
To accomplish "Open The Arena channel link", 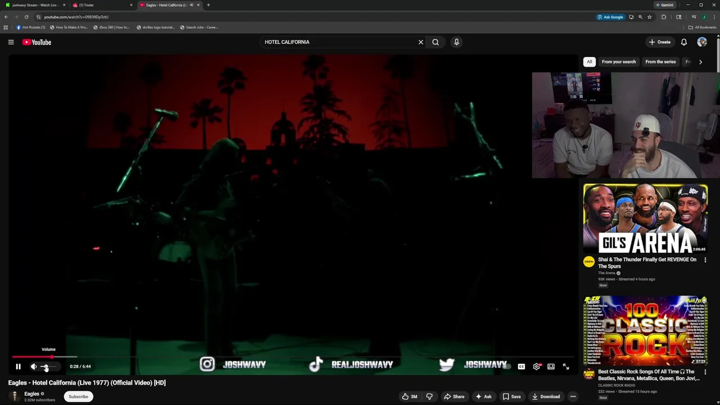I will click(606, 273).
